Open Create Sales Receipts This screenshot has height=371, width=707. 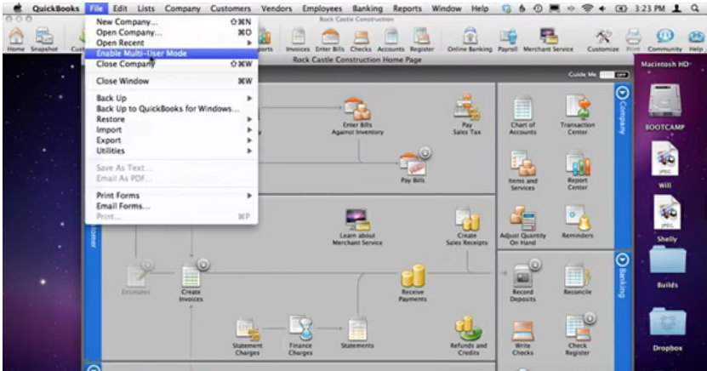pos(467,226)
